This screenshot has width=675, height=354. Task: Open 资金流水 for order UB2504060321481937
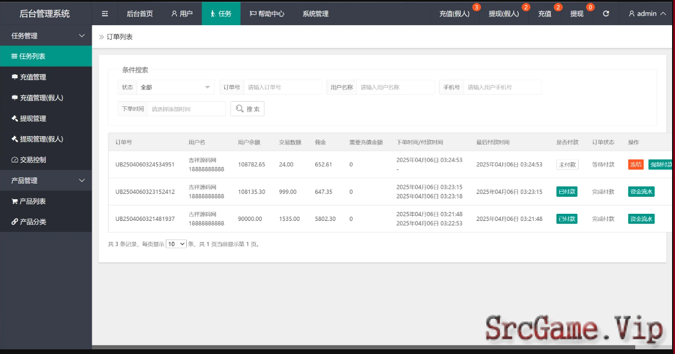(641, 219)
